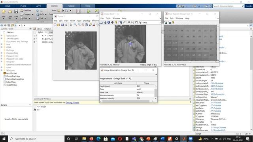Open Microsoft Edge from the taskbar
The height and width of the screenshot is (142, 253).
(x=98, y=138)
